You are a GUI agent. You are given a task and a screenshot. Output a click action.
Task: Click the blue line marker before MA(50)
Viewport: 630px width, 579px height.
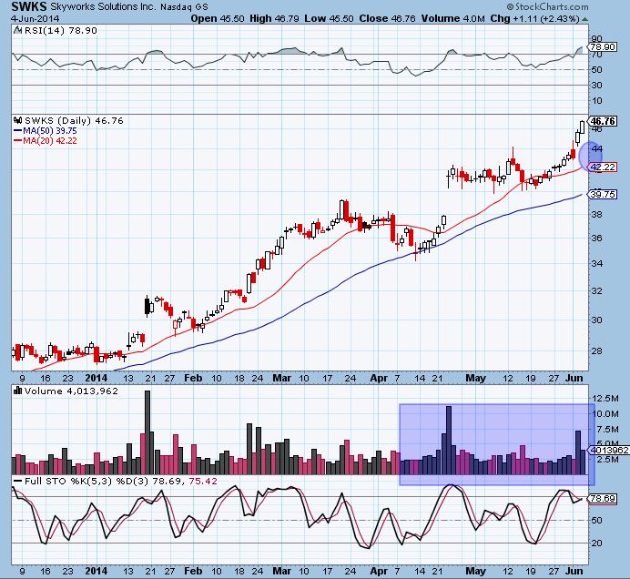pos(17,130)
